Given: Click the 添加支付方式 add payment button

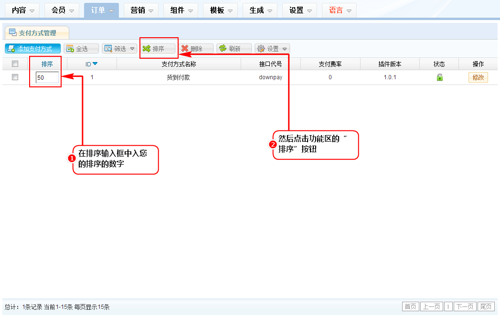Looking at the screenshot, I should [33, 49].
